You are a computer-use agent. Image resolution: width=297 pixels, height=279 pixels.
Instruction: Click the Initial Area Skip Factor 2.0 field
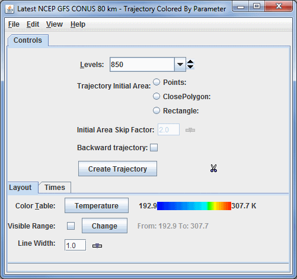(x=168, y=129)
